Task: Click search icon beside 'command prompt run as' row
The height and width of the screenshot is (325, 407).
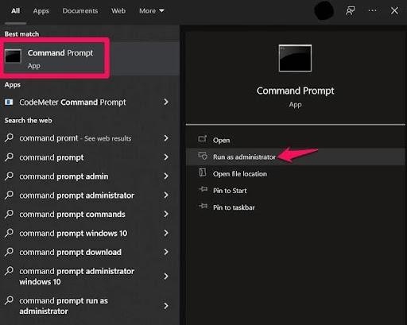Action: pyautogui.click(x=9, y=300)
